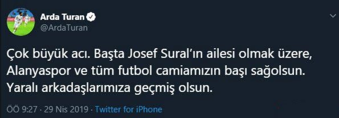The width and height of the screenshot is (339, 118).
Task: Open Arda Turan's profile picture
Action: point(21,22)
